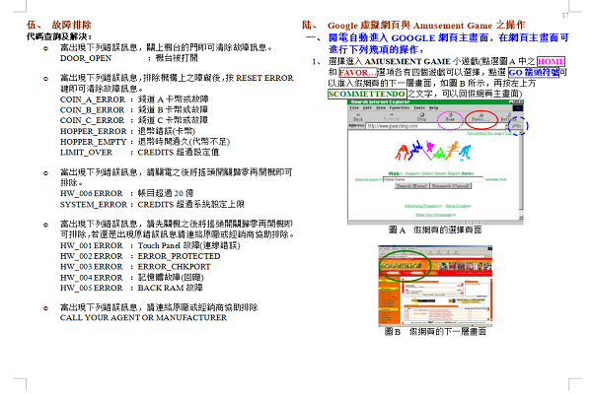Click the boxed FAVOR... label in text
592x394 pixels.
point(357,72)
